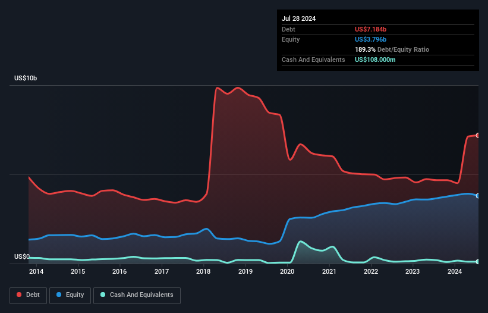This screenshot has height=313, width=488.
Task: Click the 189.3% Debt/Equity Ratio text
Action: [392, 49]
